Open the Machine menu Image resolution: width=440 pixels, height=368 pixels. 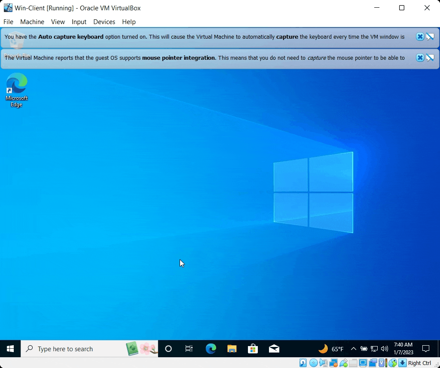[32, 21]
